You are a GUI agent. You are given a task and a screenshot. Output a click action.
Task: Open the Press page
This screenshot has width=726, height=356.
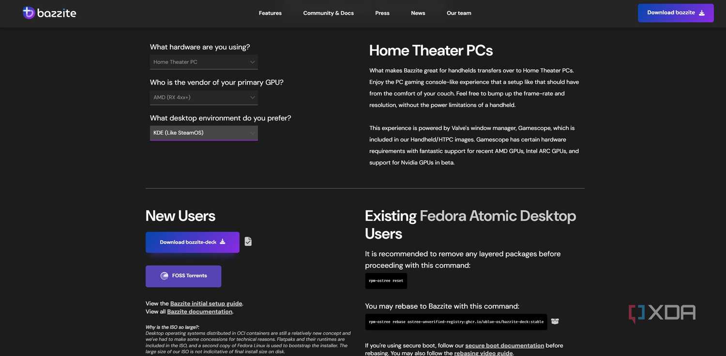tap(382, 13)
